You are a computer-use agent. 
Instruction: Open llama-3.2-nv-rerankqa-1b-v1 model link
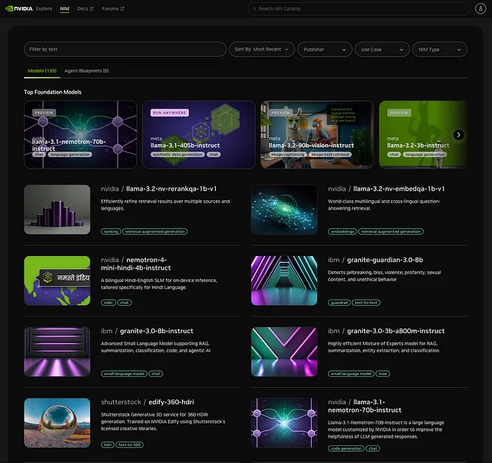pos(172,188)
